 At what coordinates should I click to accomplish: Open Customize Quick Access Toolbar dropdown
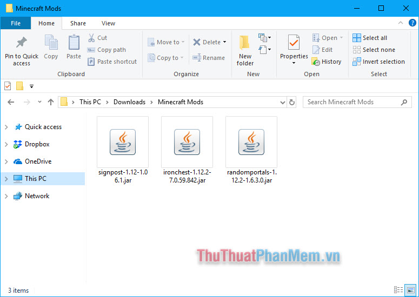click(31, 86)
